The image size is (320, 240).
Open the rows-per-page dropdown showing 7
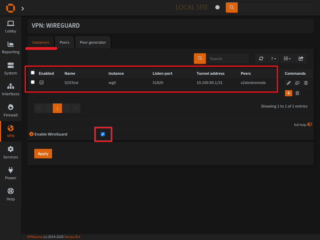[273, 59]
